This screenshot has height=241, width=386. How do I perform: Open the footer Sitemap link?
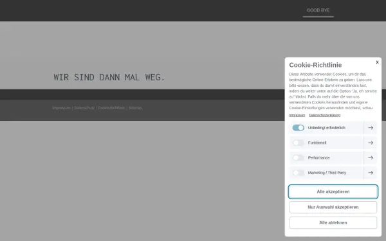pos(135,108)
